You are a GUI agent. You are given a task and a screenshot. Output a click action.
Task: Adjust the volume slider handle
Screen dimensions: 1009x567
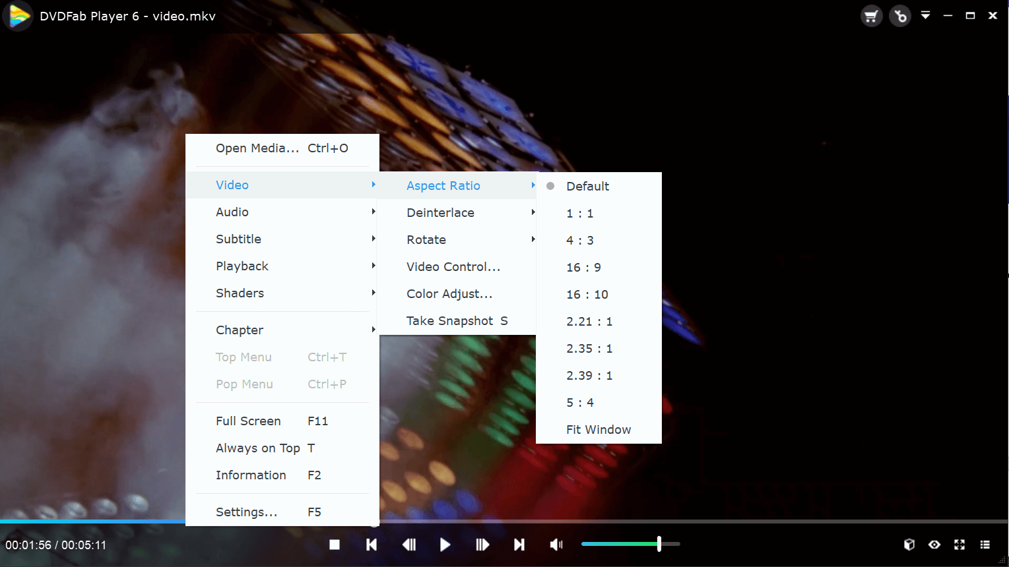click(x=659, y=544)
